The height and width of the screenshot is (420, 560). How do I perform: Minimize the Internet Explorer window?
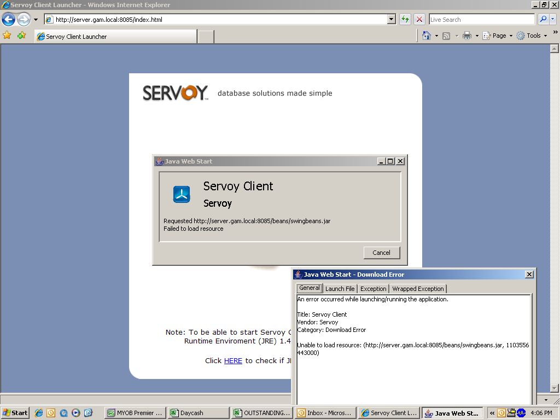coord(536,4)
